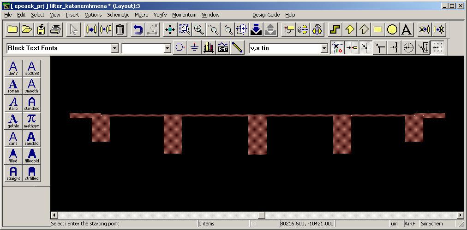Choose the iso3098 font

point(31,68)
